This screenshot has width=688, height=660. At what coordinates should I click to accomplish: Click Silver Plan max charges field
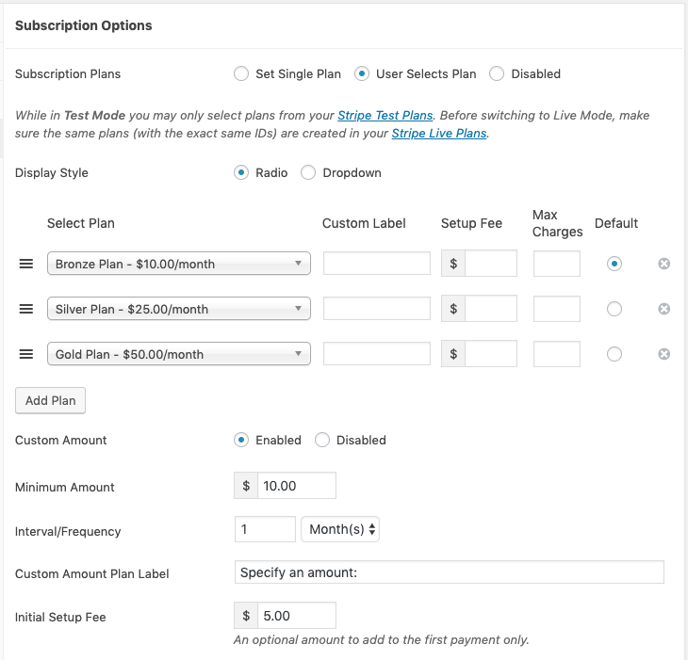(x=557, y=309)
